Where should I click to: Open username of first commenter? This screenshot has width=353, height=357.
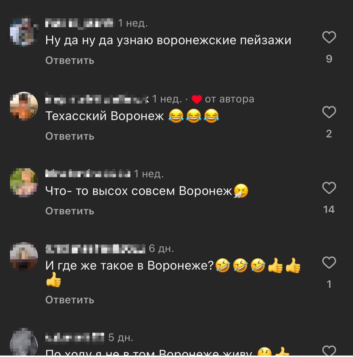79,23
